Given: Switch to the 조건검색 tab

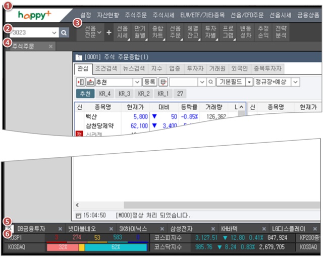Looking at the screenshot, I should click(x=106, y=68).
